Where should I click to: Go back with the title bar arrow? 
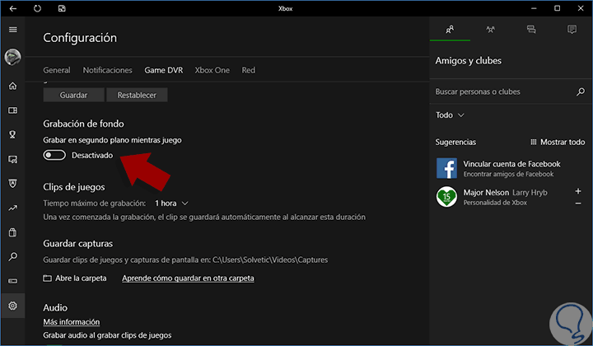tap(13, 8)
